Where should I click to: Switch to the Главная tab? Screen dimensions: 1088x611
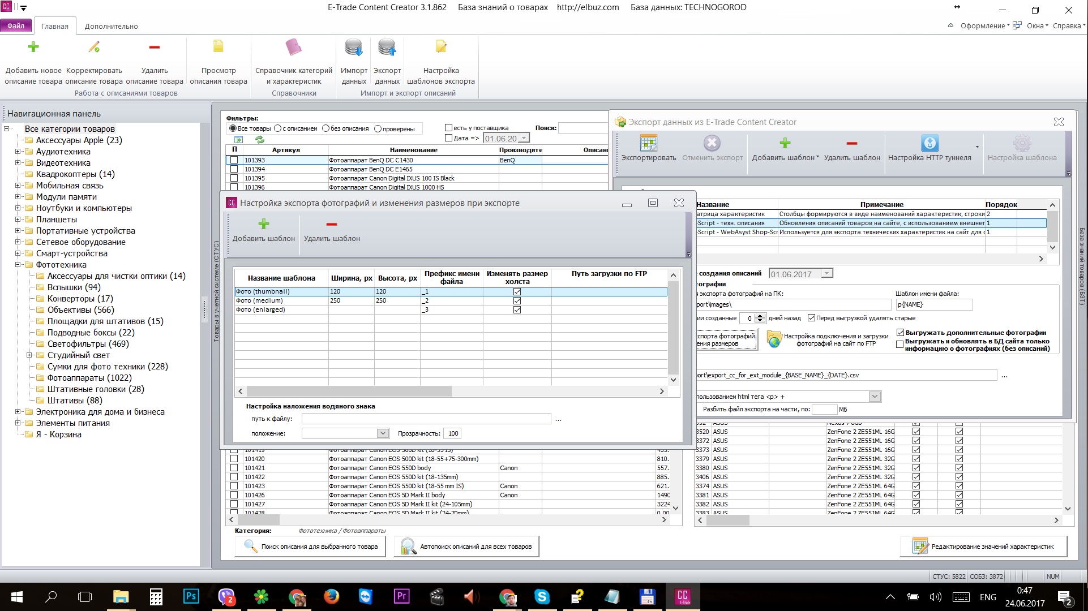(55, 27)
